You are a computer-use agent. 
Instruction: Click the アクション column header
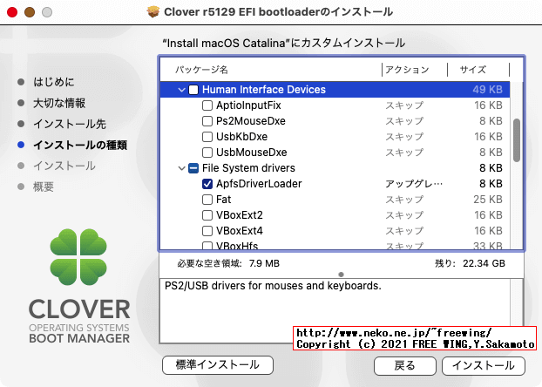coord(407,70)
